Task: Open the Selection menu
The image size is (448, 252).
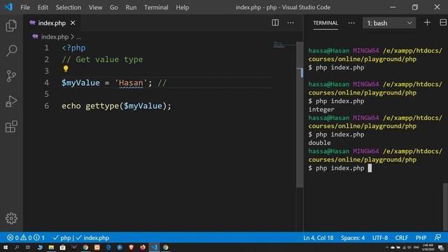Action: 69,7
